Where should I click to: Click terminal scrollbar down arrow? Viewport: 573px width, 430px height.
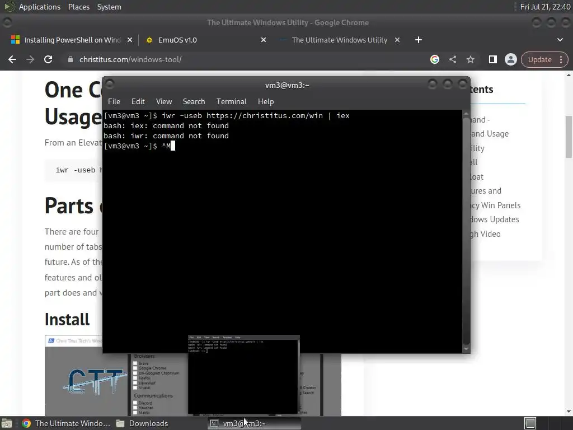[466, 349]
